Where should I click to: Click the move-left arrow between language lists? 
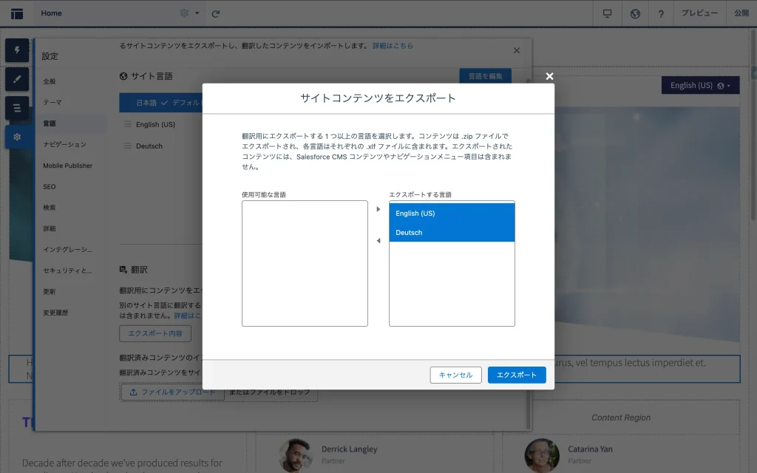[x=378, y=241]
